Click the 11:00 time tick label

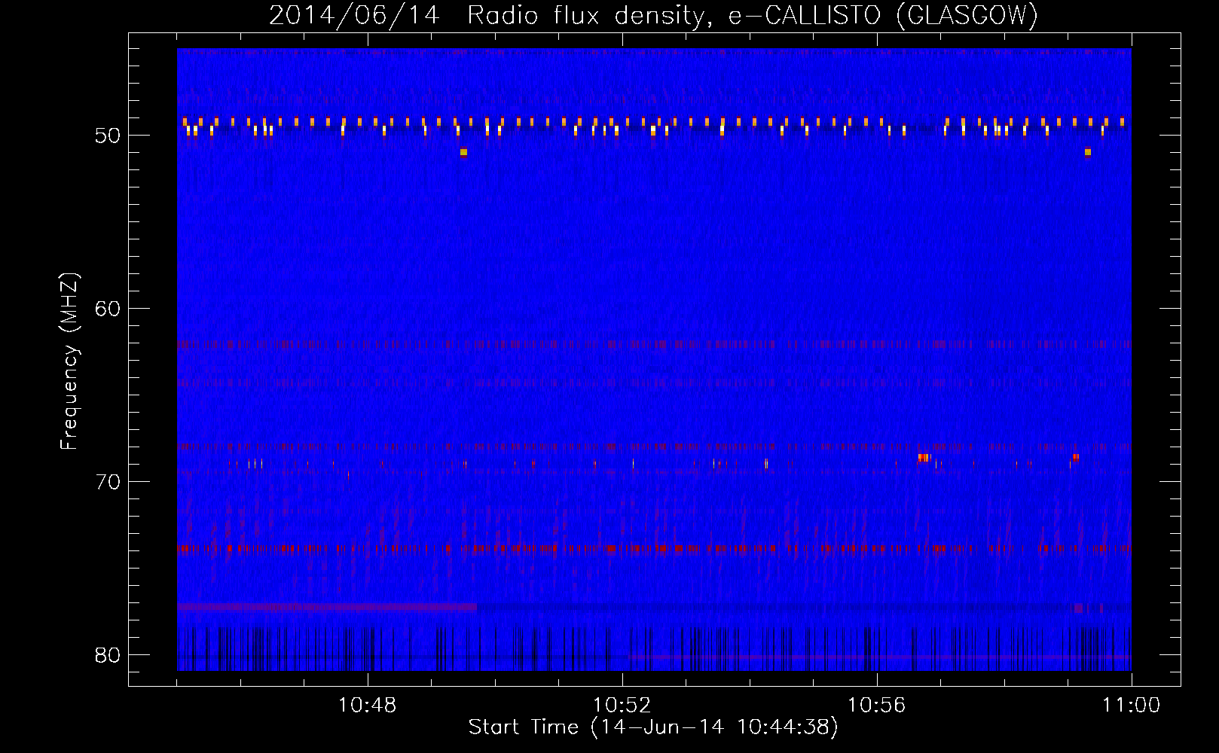pos(1131,706)
